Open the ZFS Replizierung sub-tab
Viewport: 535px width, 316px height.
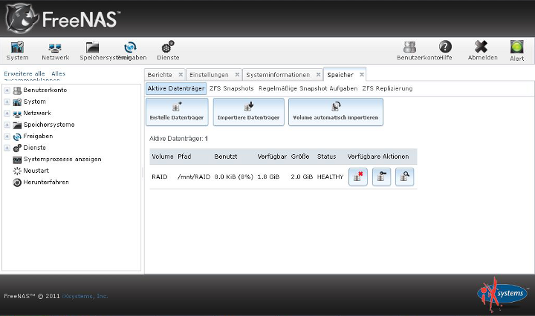coord(387,88)
